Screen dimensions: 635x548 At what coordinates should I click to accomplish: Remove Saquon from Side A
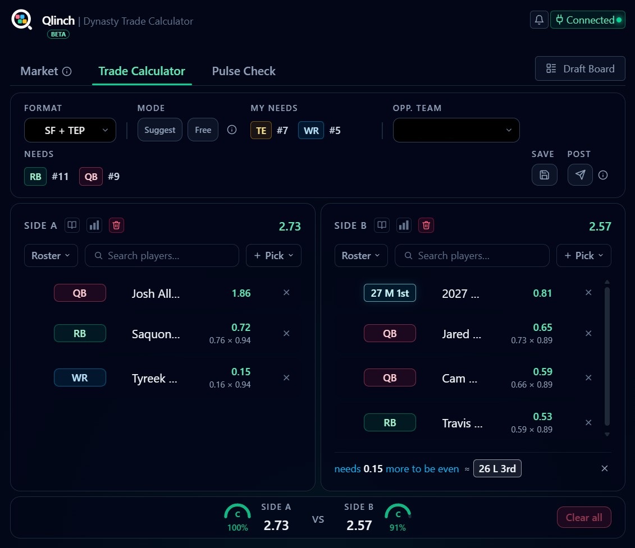(x=286, y=334)
